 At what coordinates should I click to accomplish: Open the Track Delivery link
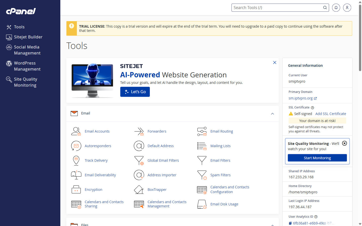(x=96, y=160)
